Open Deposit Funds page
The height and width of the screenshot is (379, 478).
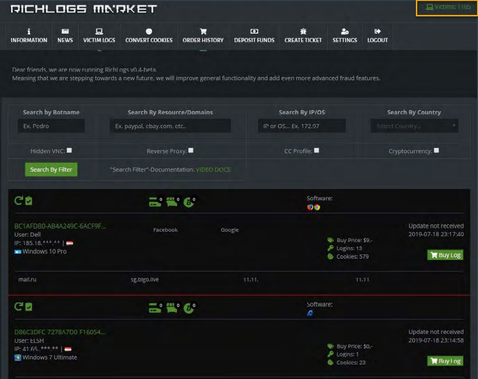click(x=254, y=35)
